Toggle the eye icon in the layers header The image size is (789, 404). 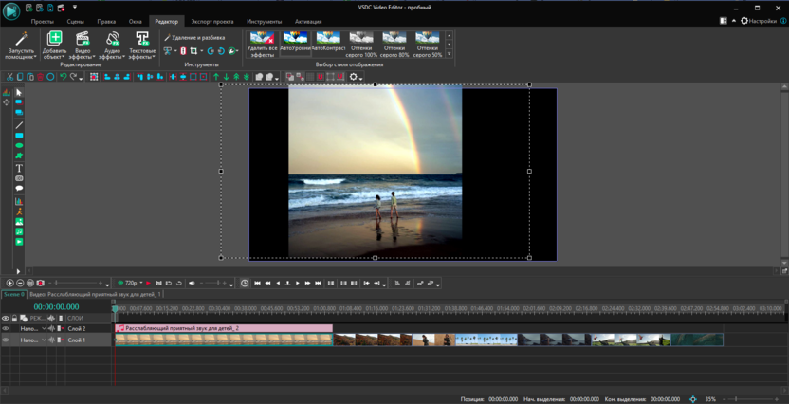click(6, 319)
